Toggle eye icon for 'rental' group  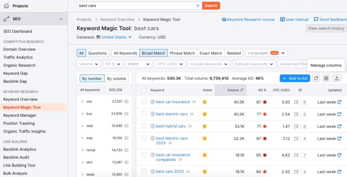(x=126, y=150)
